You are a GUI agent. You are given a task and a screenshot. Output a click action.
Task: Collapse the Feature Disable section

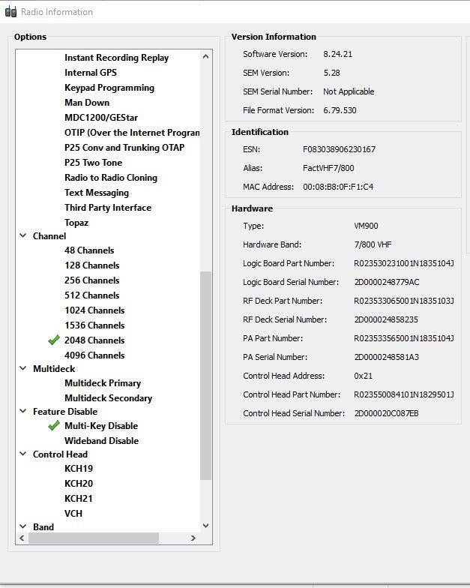click(22, 411)
